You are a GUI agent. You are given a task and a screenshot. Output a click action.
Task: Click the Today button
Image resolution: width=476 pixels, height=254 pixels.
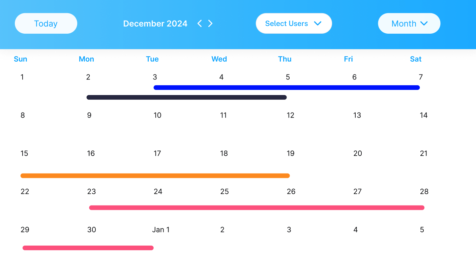click(x=46, y=24)
